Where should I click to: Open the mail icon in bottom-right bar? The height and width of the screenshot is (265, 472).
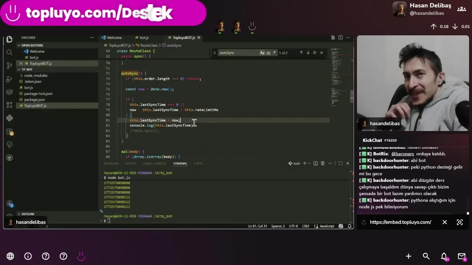coord(462,256)
